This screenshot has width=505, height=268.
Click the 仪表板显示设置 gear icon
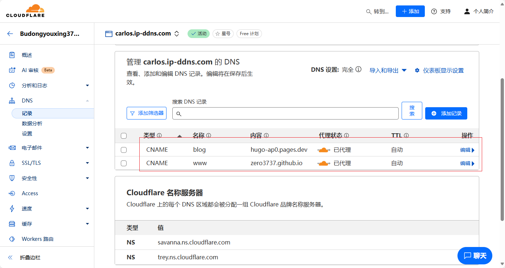click(x=417, y=70)
